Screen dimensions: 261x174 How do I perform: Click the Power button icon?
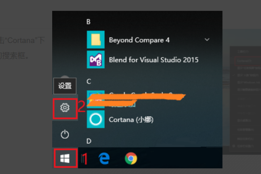(65, 134)
